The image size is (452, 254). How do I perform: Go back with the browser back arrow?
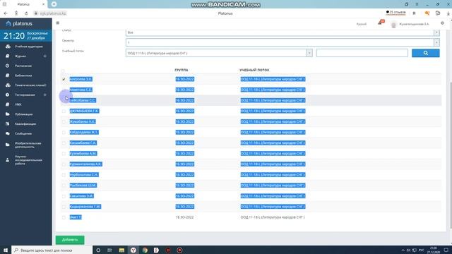(x=6, y=13)
